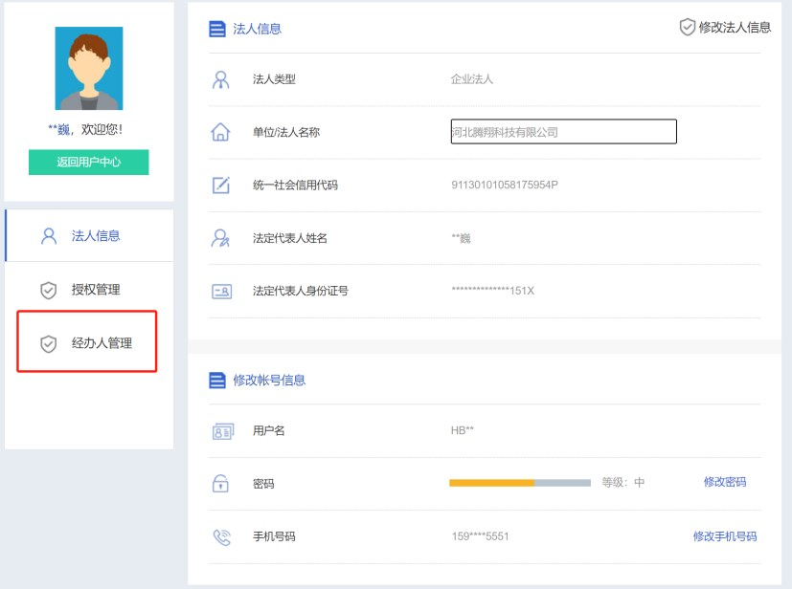This screenshot has width=792, height=589.
Task: Click the 修改手机号码 link
Action: (724, 536)
